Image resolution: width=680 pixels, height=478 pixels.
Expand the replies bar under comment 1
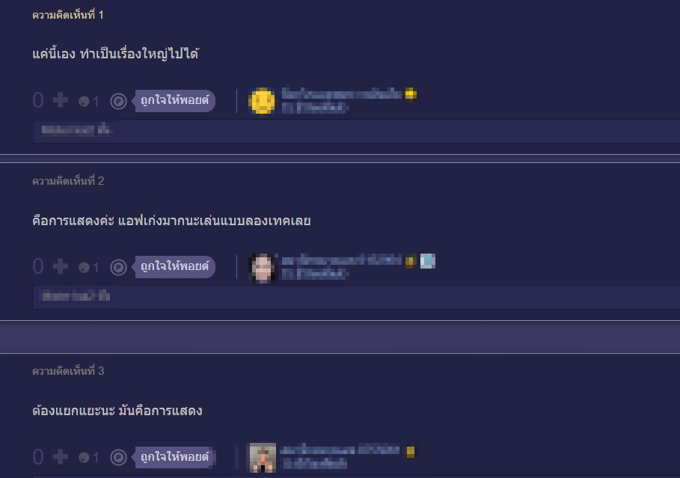[x=356, y=131]
